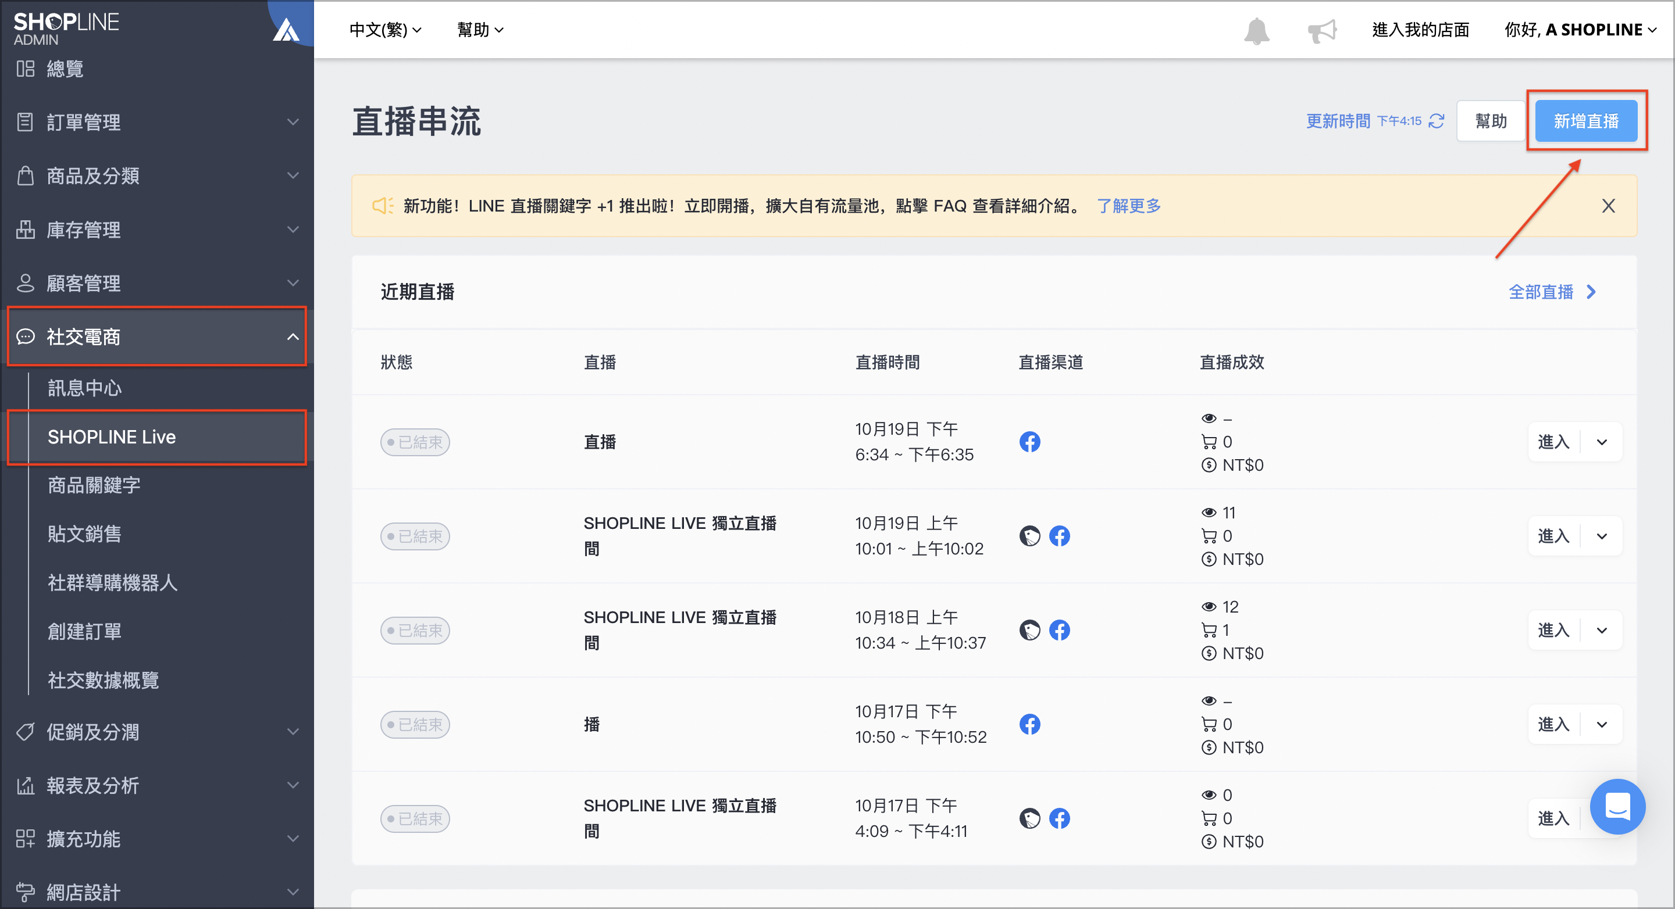Open the 幫助 dropdown in top bar
Screen dimensions: 1675x909
[x=480, y=30]
